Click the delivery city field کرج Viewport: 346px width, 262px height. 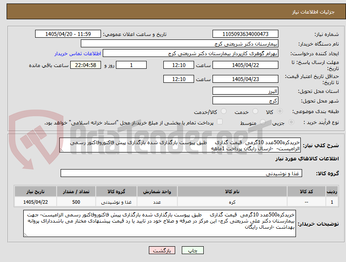[x=245, y=101]
